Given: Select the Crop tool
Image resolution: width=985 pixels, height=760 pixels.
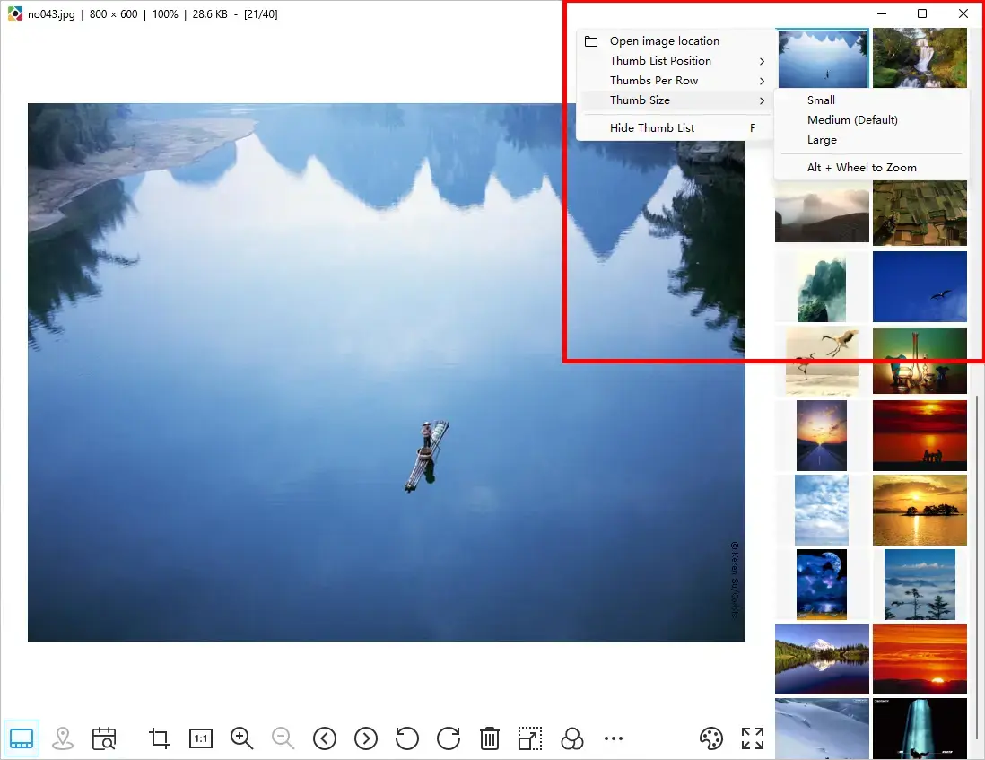Looking at the screenshot, I should click(x=159, y=738).
